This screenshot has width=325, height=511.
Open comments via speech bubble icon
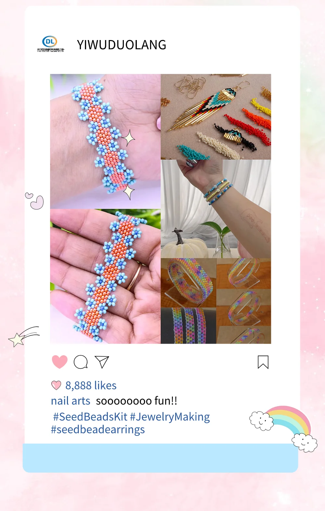click(x=81, y=362)
